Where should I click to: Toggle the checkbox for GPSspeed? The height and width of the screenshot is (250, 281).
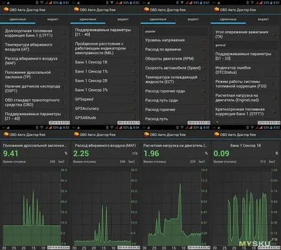click(x=134, y=99)
